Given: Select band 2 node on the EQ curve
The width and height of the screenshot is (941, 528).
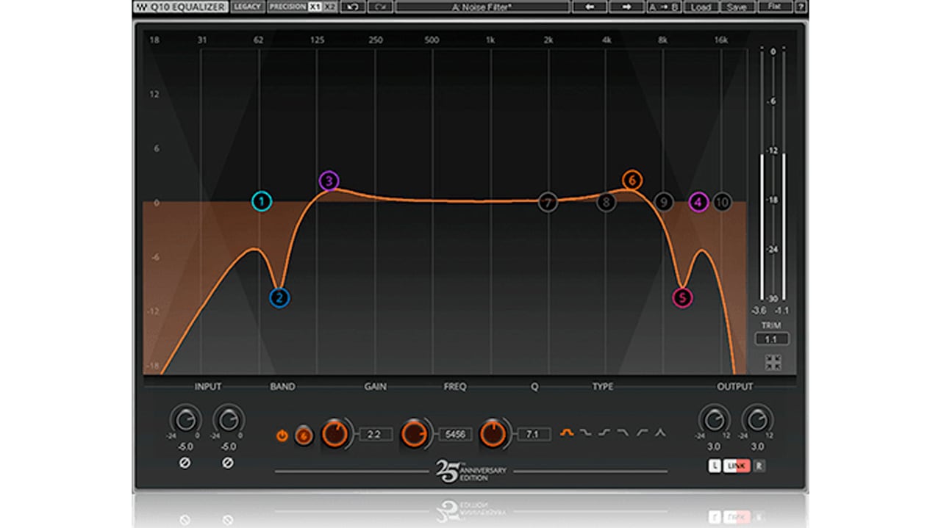Looking at the screenshot, I should pyautogui.click(x=279, y=297).
